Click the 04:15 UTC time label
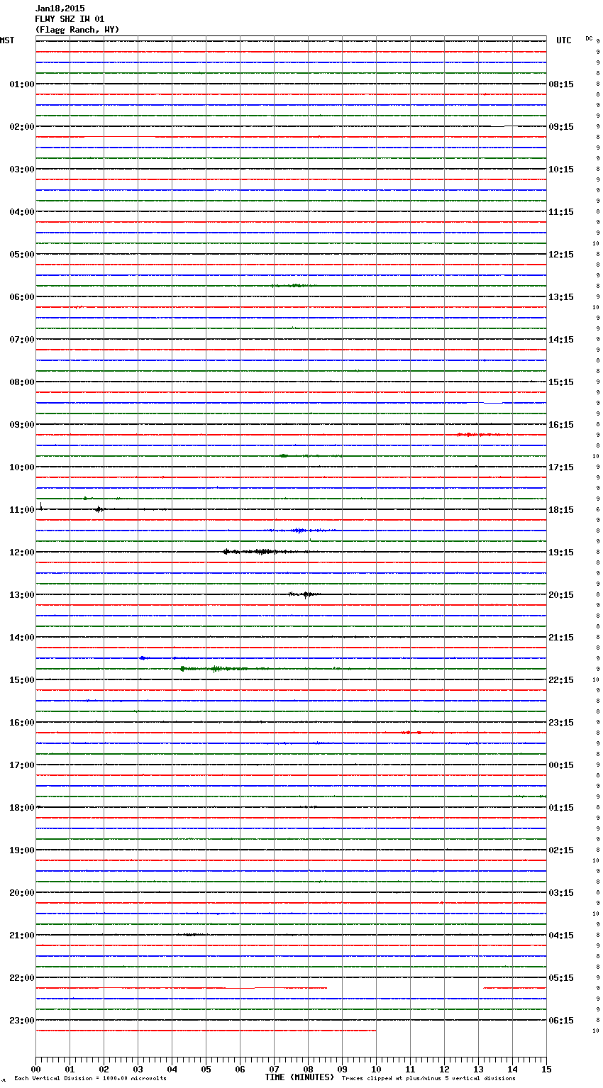 point(561,936)
